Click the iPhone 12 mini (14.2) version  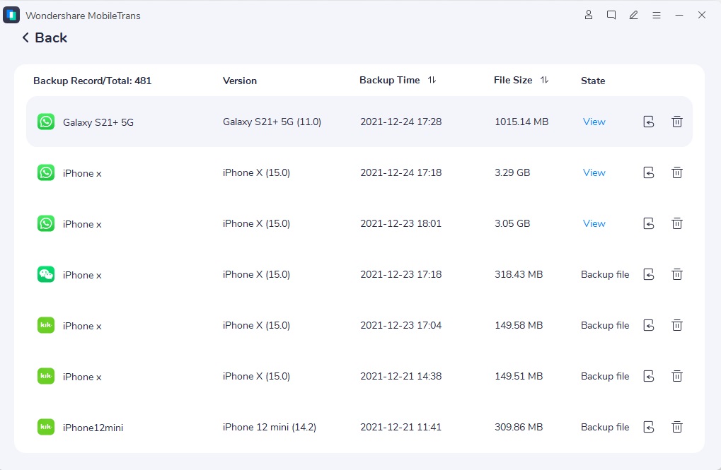tap(270, 428)
